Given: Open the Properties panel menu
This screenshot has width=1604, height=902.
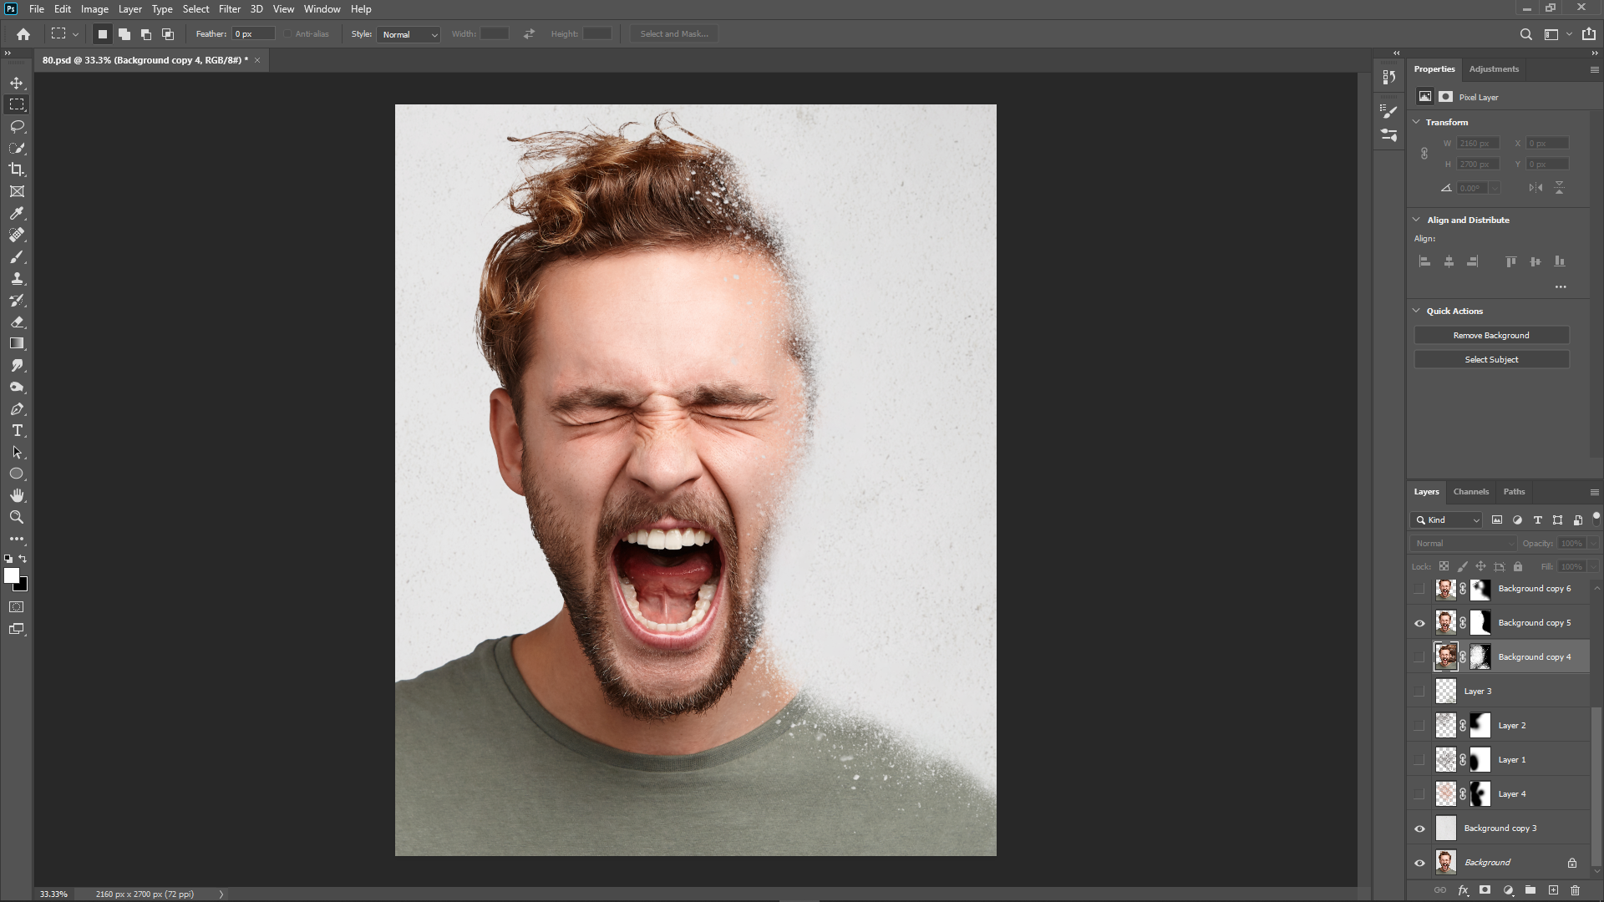Looking at the screenshot, I should [1594, 70].
